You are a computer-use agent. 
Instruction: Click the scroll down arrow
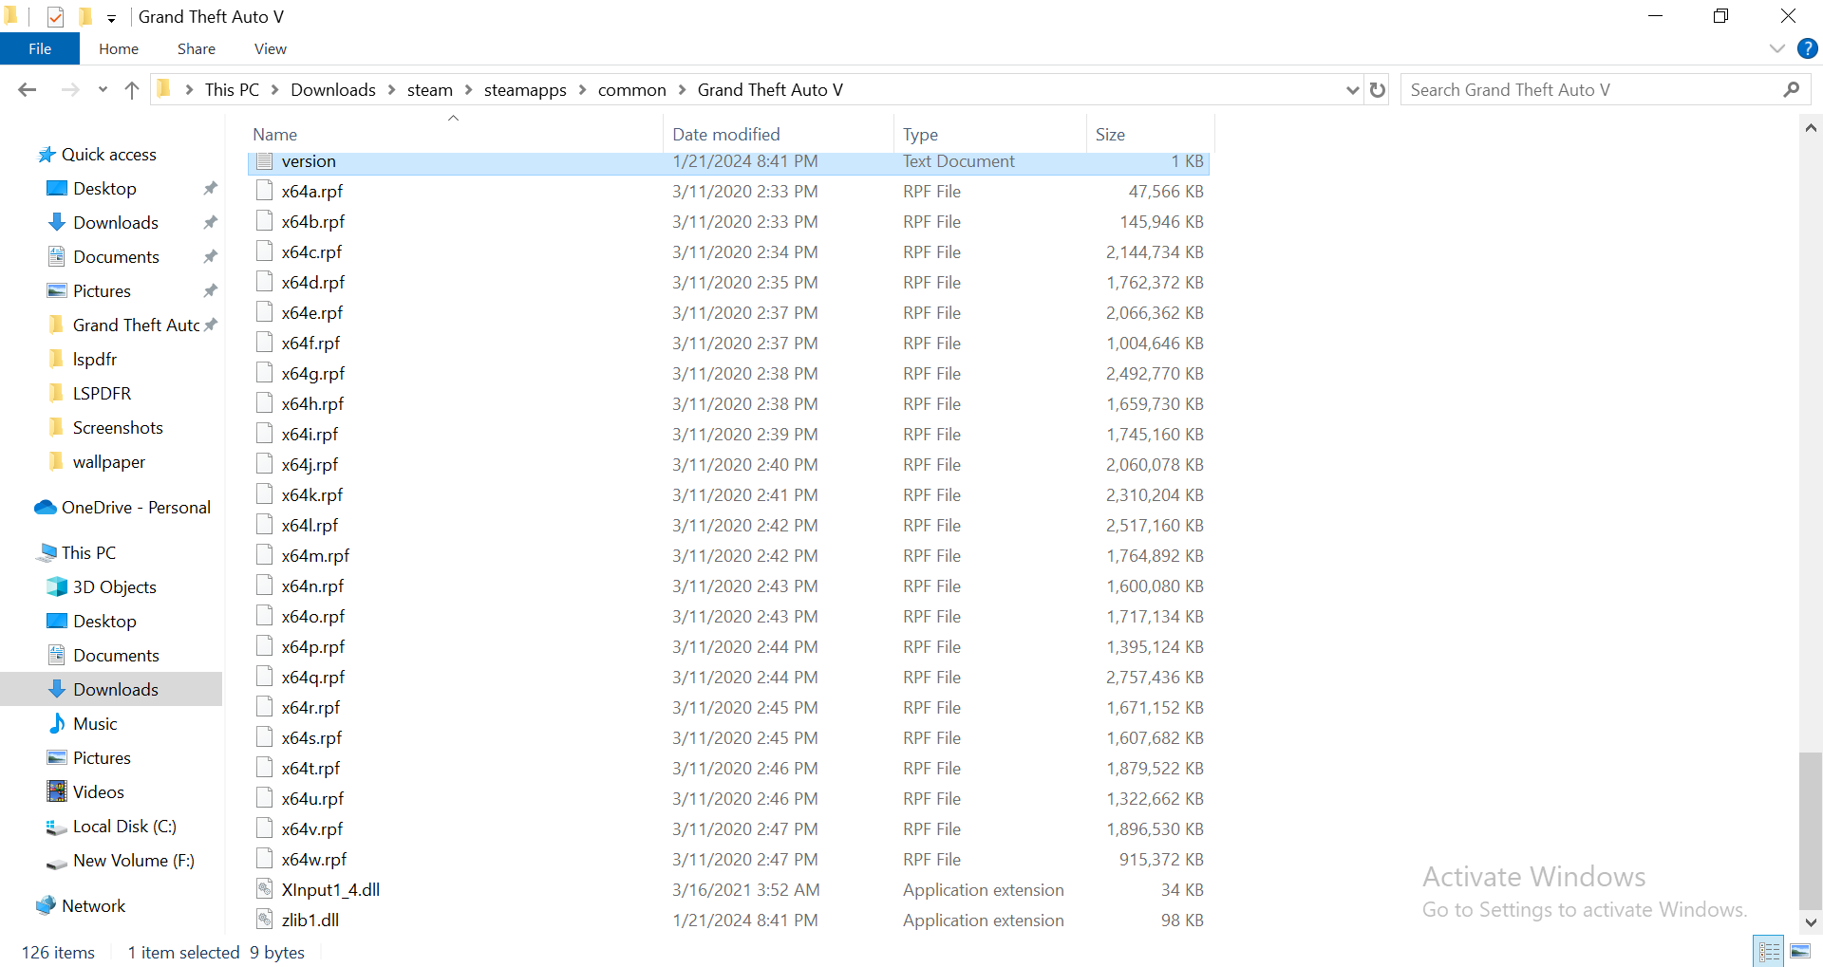(1811, 921)
